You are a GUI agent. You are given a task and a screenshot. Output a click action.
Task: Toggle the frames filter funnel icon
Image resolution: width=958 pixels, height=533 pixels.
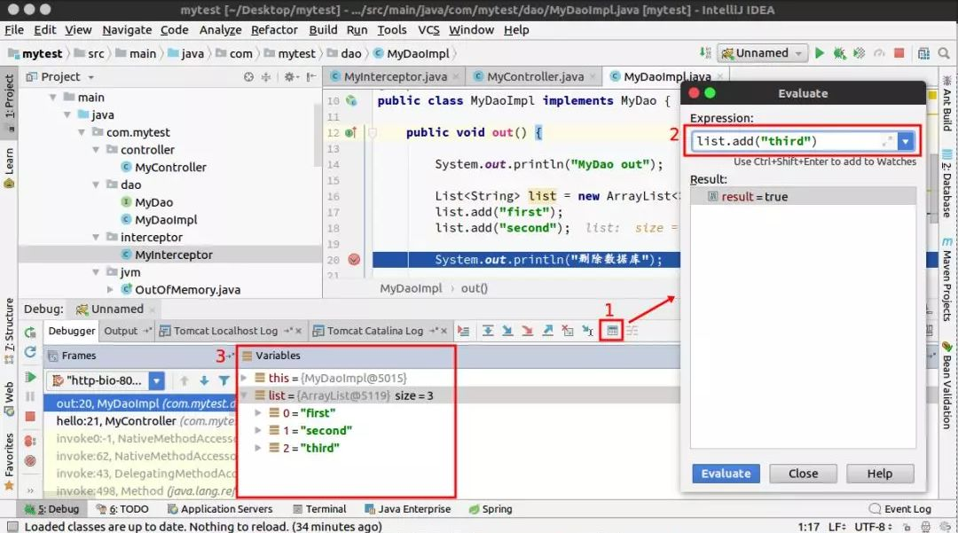tap(224, 381)
